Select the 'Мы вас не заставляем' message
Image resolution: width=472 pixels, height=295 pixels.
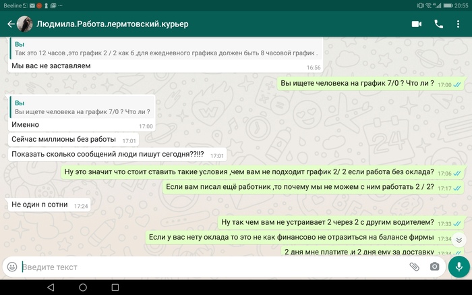(51, 66)
